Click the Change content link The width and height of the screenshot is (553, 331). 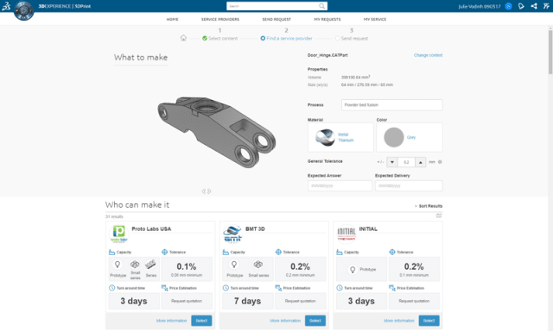tap(428, 55)
